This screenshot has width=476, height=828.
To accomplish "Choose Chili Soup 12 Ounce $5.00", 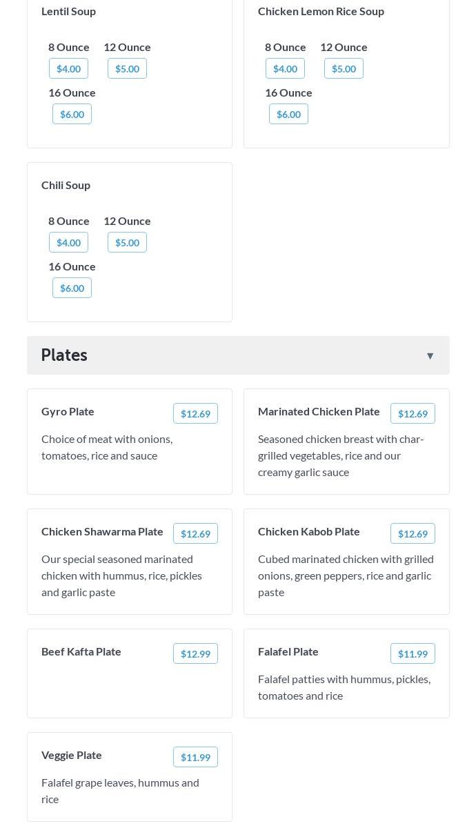I will (x=127, y=243).
